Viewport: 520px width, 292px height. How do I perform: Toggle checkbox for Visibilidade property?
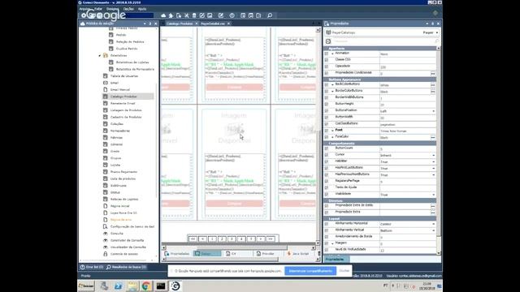click(327, 195)
